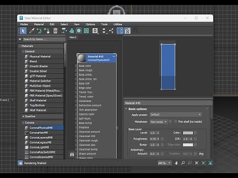Click the Anisotropy Amount map slot square
This screenshot has height=178, width=238.
click(x=162, y=154)
